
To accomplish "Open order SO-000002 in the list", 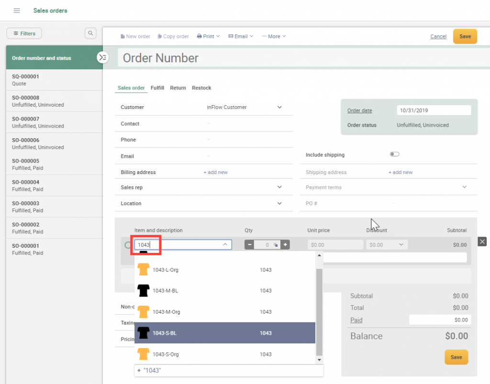I will (x=55, y=228).
